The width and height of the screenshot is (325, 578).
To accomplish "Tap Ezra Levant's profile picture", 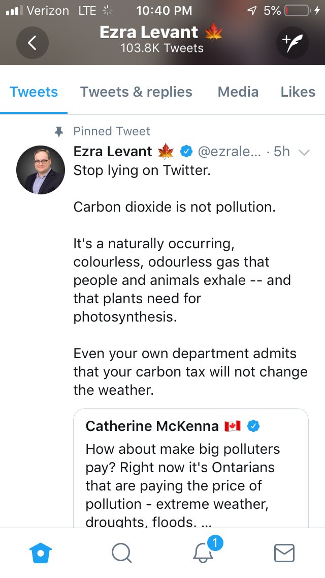I will [x=41, y=170].
